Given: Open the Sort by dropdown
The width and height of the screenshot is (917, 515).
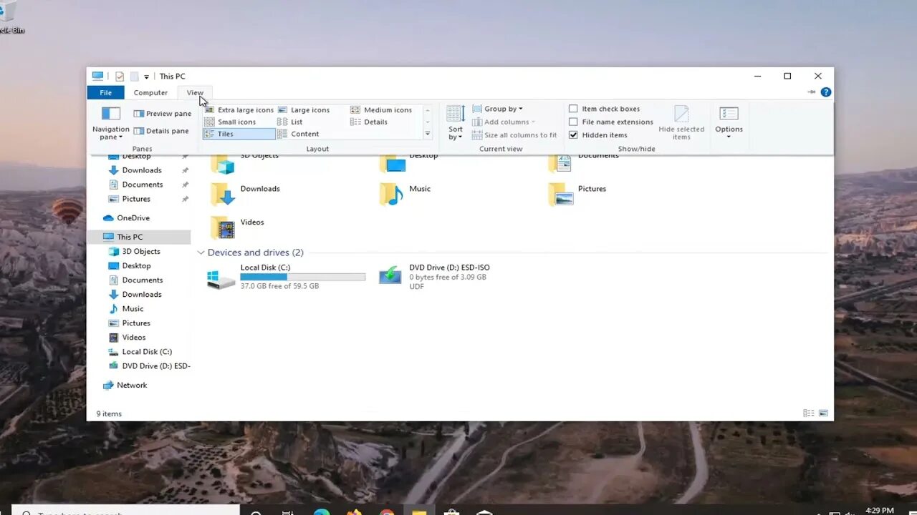Looking at the screenshot, I should 456,122.
